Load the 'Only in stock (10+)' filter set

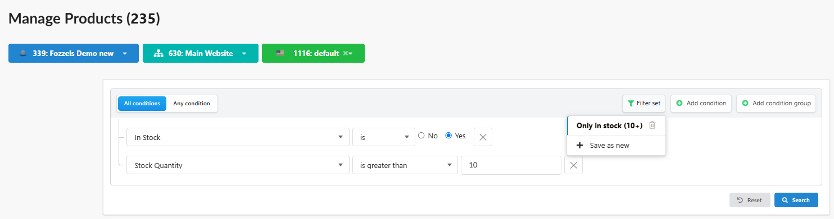coord(609,125)
